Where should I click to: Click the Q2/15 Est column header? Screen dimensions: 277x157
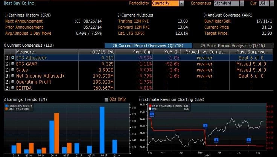click(x=97, y=52)
